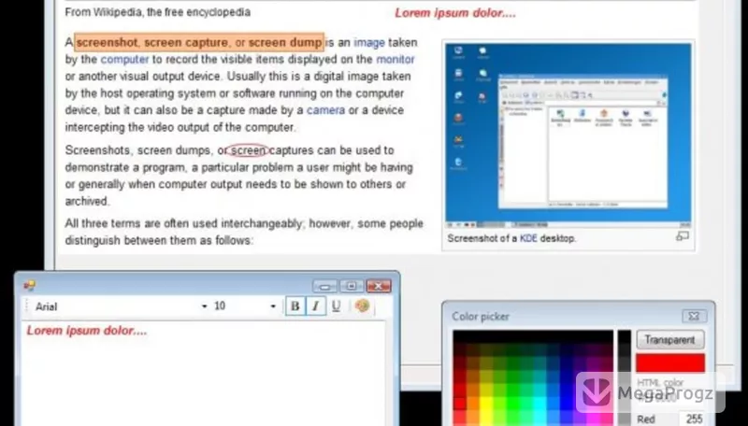Open the 'computer' link in article
The height and width of the screenshot is (426, 748).
pyautogui.click(x=124, y=60)
